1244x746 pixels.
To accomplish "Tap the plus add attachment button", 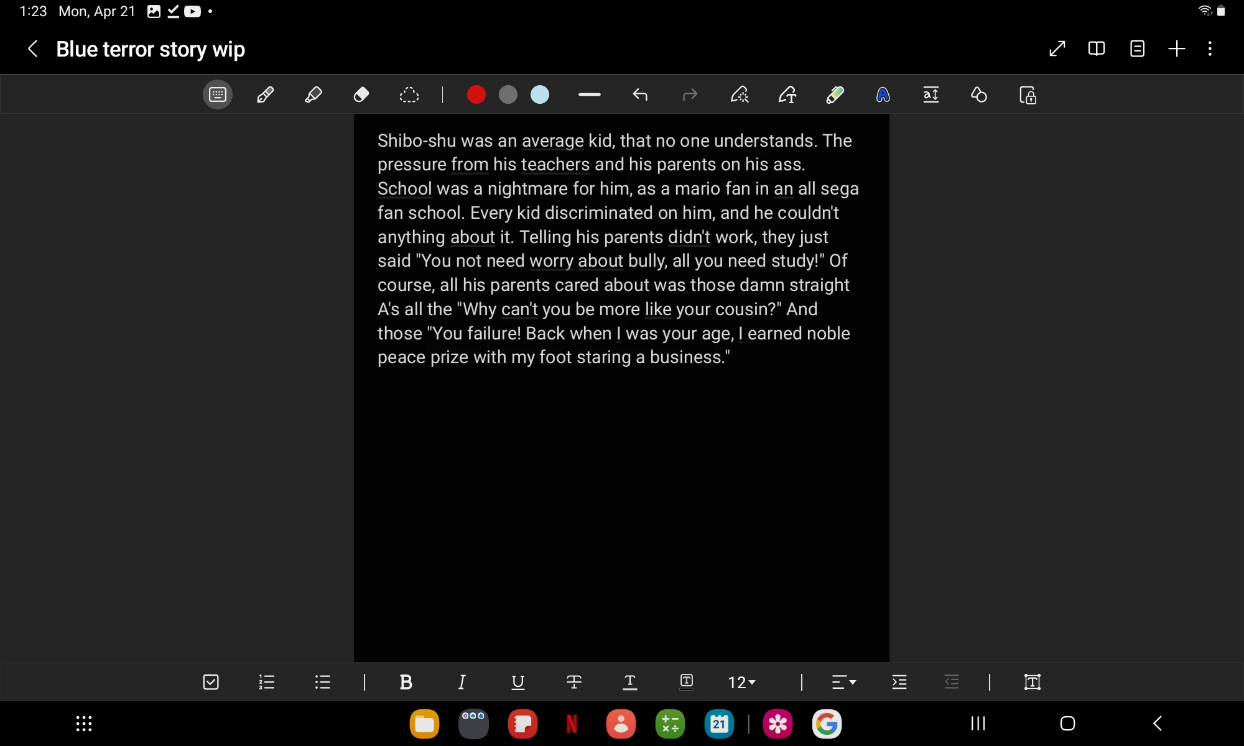I will coord(1176,48).
